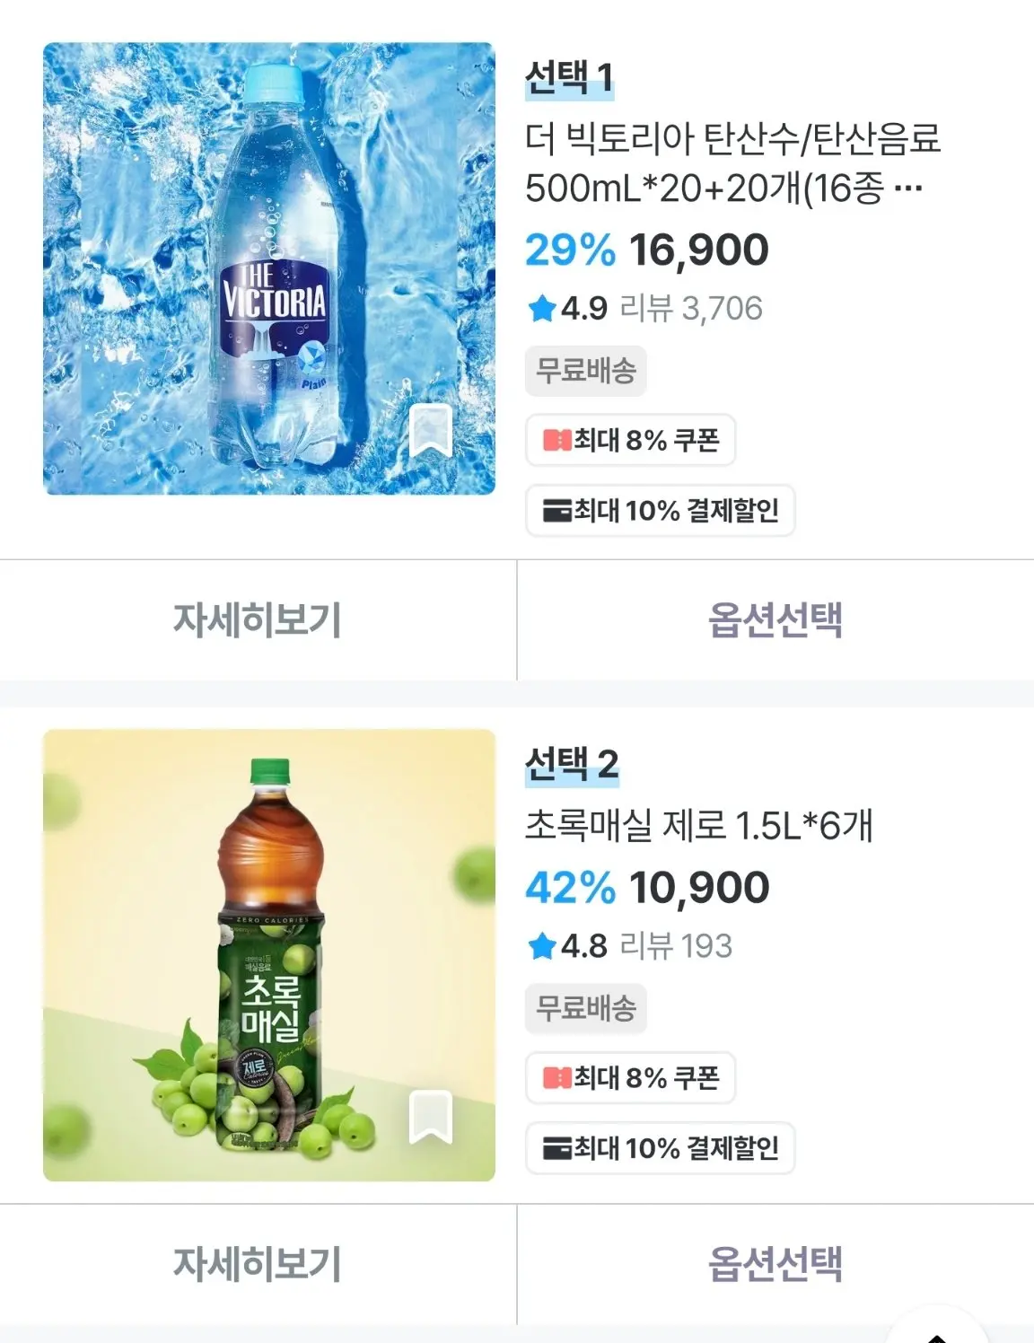Expand 옵션선택 for 초록매실 제로
The width and height of the screenshot is (1034, 1343).
(x=775, y=1264)
